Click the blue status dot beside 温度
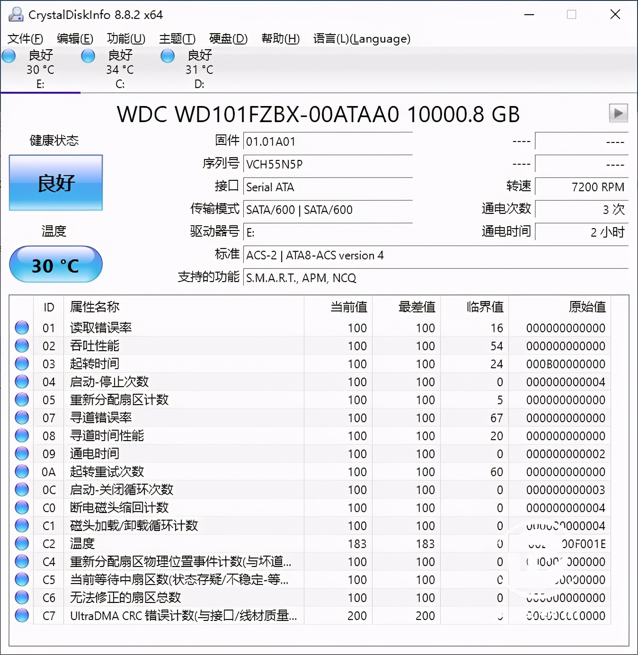Viewport: 638px width, 655px height. [x=21, y=543]
